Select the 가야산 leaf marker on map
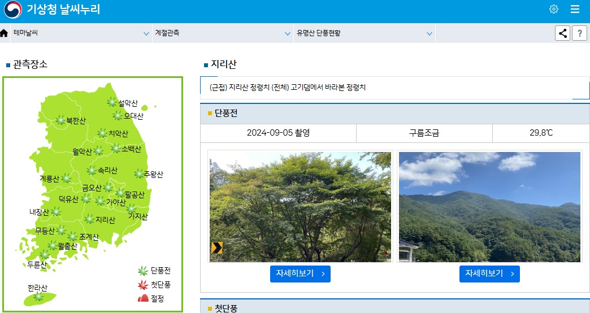Screen dimensions: 590x313 coord(100,201)
